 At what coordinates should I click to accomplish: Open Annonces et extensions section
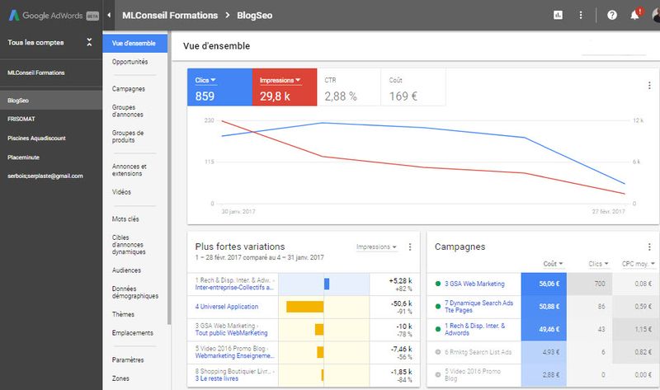point(129,170)
